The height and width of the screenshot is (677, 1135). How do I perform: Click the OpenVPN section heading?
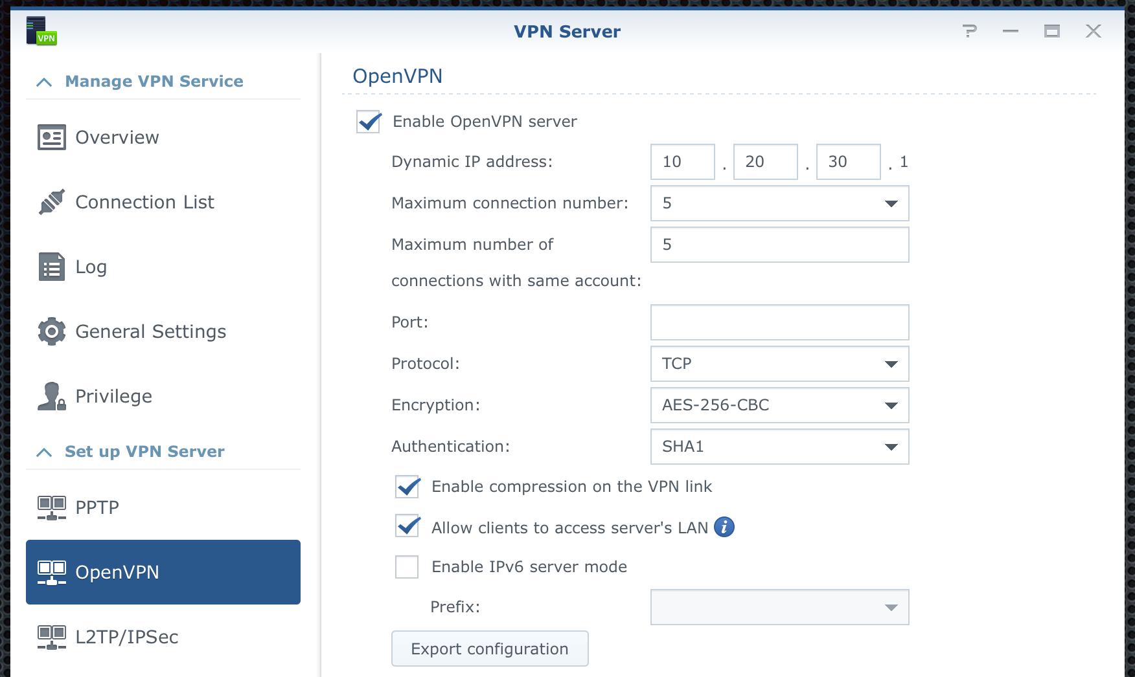pyautogui.click(x=398, y=76)
